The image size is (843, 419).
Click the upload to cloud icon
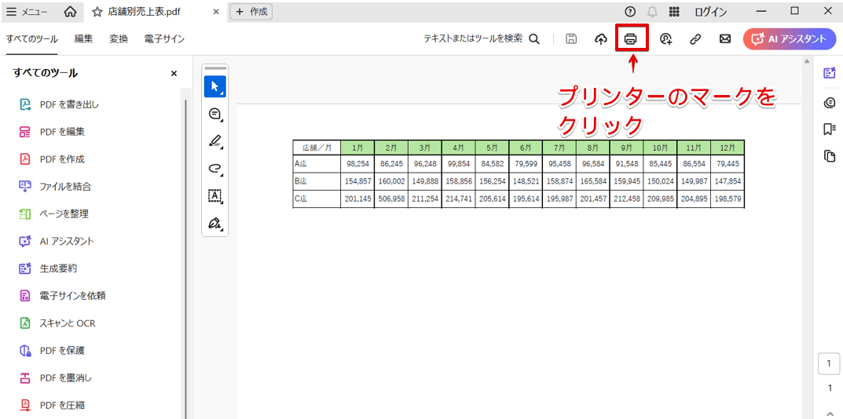tap(601, 38)
